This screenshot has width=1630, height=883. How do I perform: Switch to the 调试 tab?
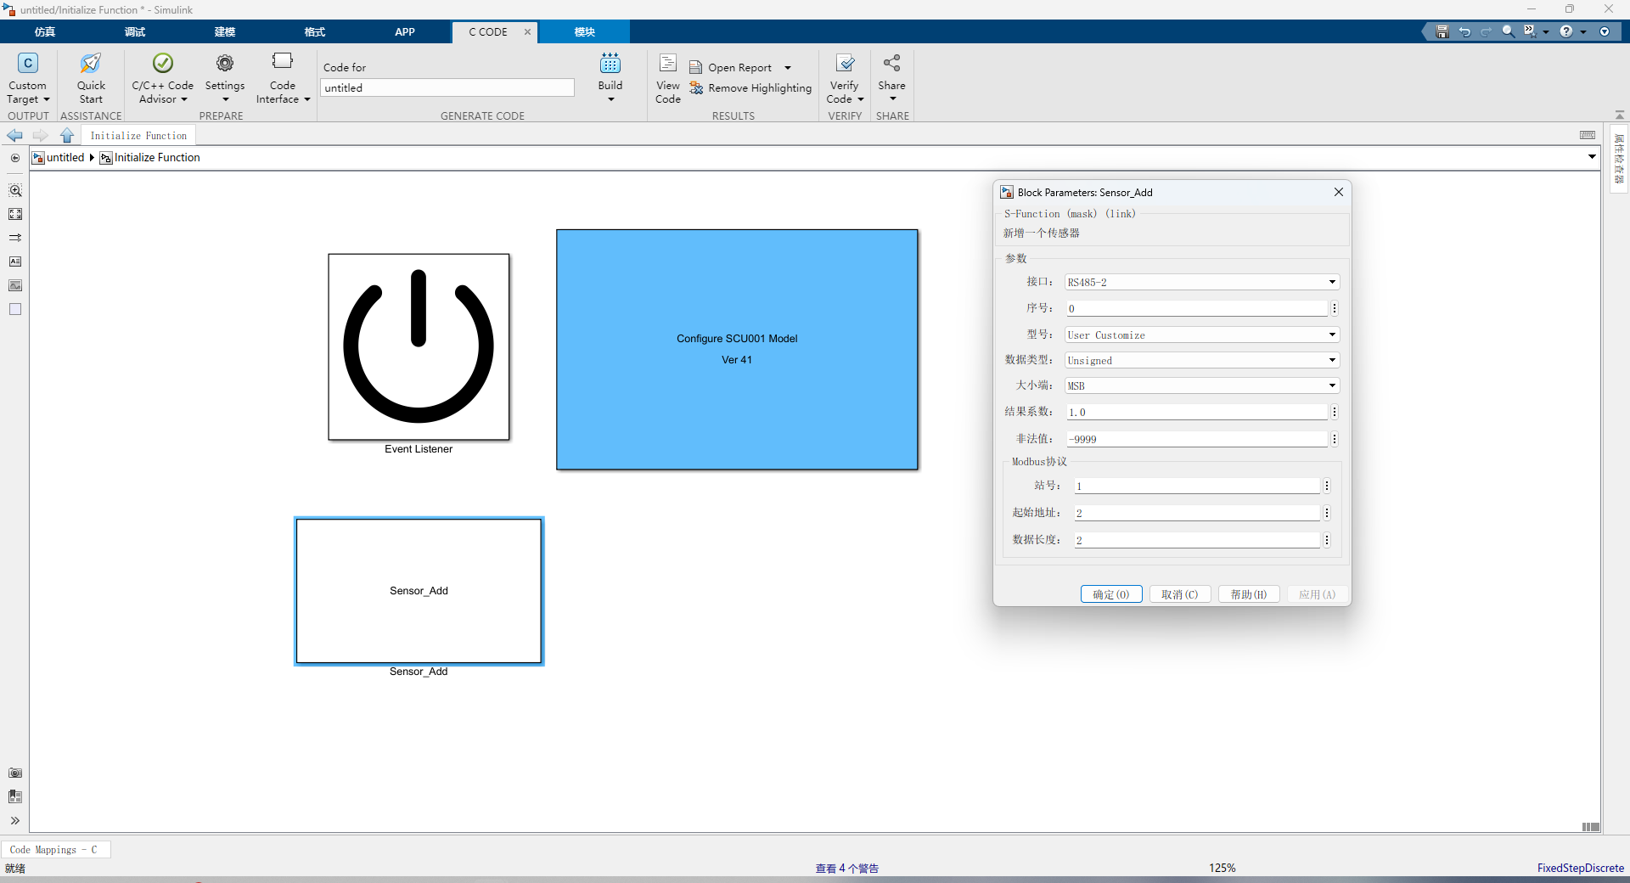(x=135, y=32)
